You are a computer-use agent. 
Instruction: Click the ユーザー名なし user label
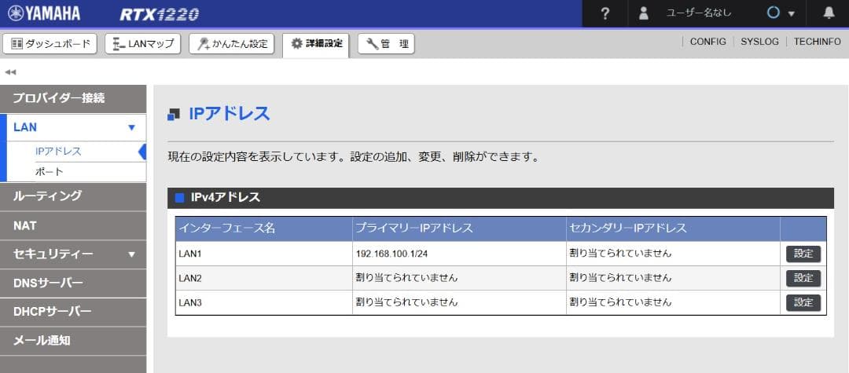pyautogui.click(x=699, y=13)
